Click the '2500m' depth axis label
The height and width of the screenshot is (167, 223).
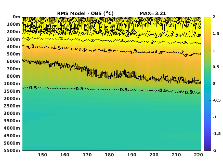point(12,106)
